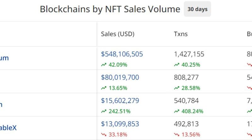Open the blockchain link ending in "ableX"

(8, 128)
